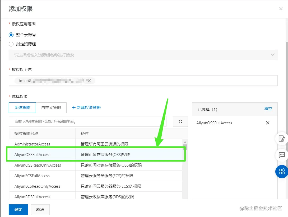288x217 pixels.
Task: Click the policy name fuzzy search field
Action: click(87, 121)
